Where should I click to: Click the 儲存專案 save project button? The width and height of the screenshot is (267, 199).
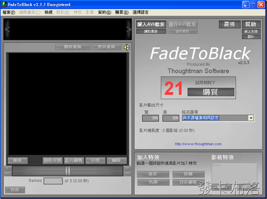(x=182, y=31)
